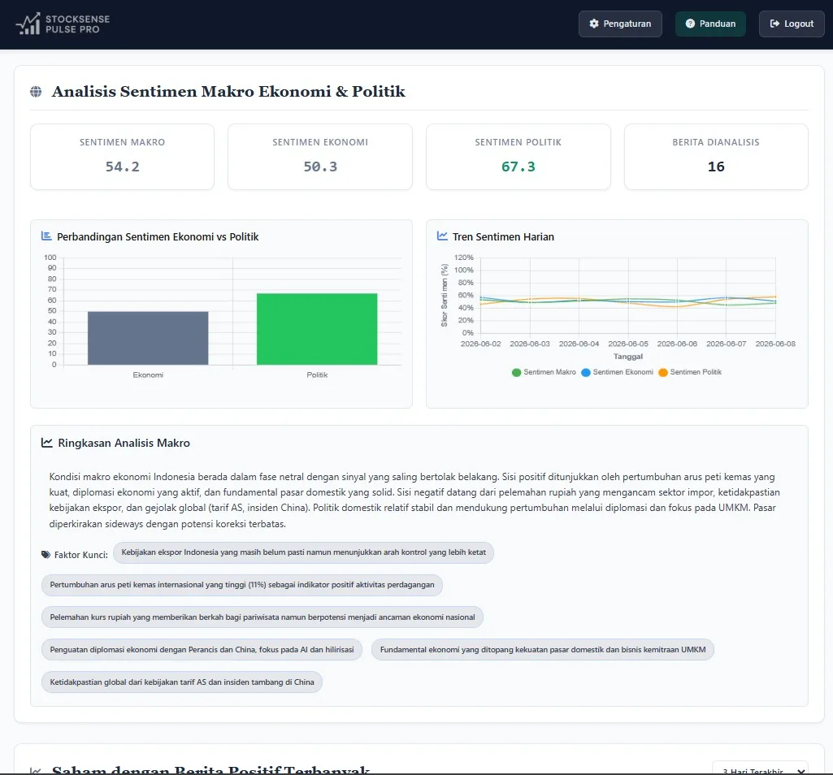Viewport: 833px width, 775px height.
Task: Click the gear icon inside Pengaturan button
Action: (x=594, y=24)
